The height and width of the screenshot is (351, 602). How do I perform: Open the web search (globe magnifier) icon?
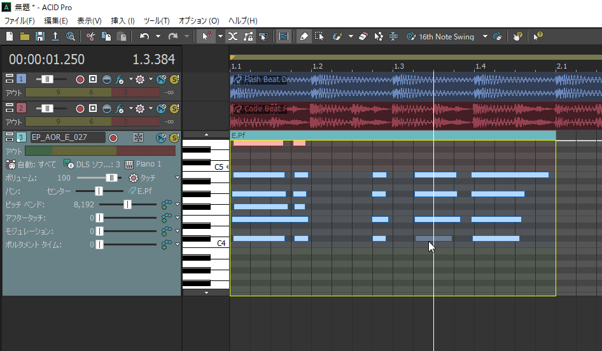(x=71, y=36)
